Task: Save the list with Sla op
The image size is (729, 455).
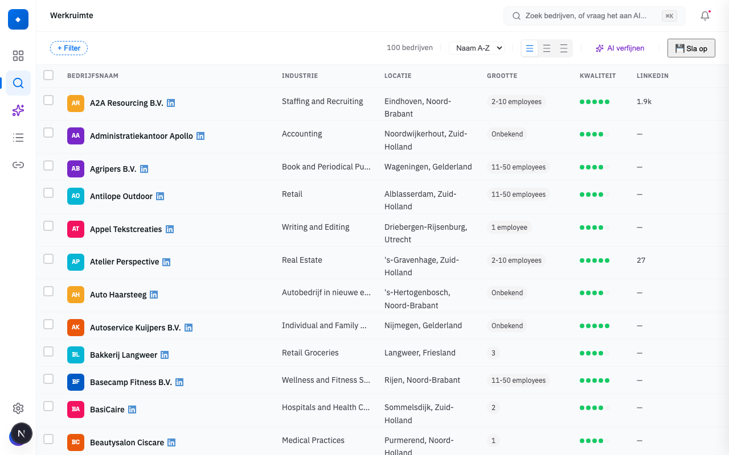Action: pos(691,48)
